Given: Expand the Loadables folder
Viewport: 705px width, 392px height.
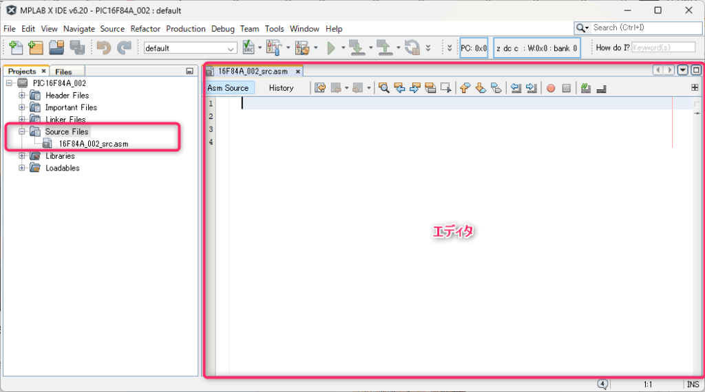Looking at the screenshot, I should pos(21,168).
